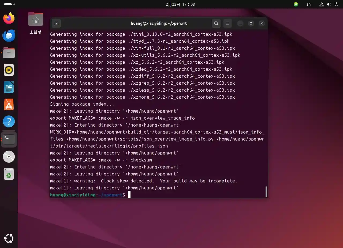Click the 'make -w -r checksum' export line
The width and height of the screenshot is (343, 248).
[x=101, y=160]
